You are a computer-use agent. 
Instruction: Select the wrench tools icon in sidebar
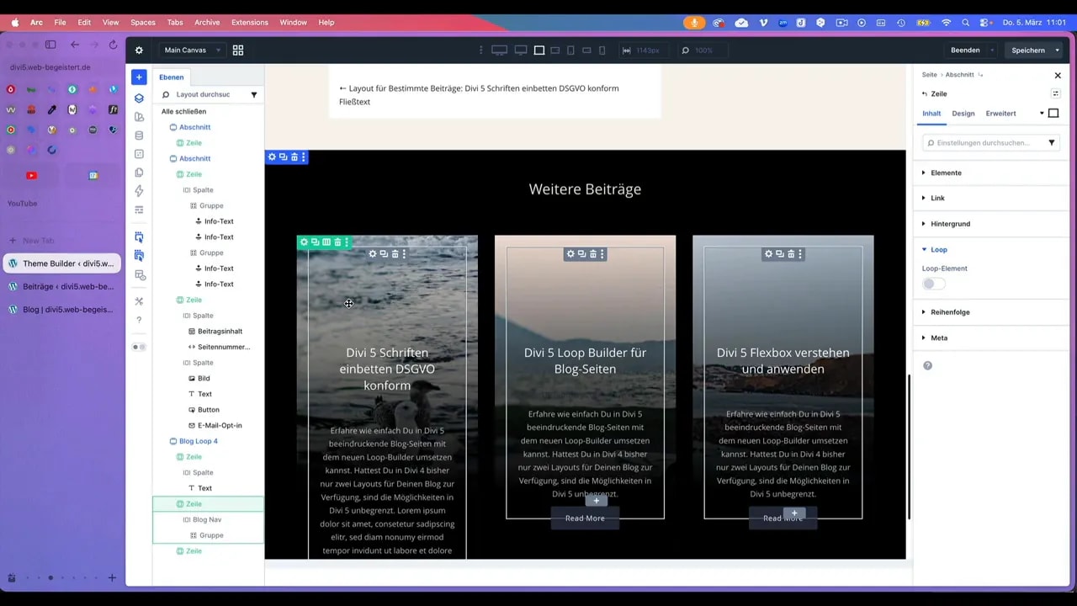pyautogui.click(x=139, y=300)
